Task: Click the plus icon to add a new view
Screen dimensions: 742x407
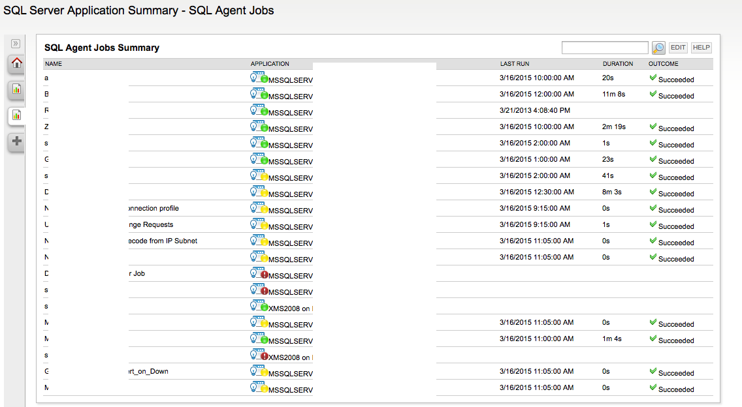Action: pyautogui.click(x=15, y=142)
